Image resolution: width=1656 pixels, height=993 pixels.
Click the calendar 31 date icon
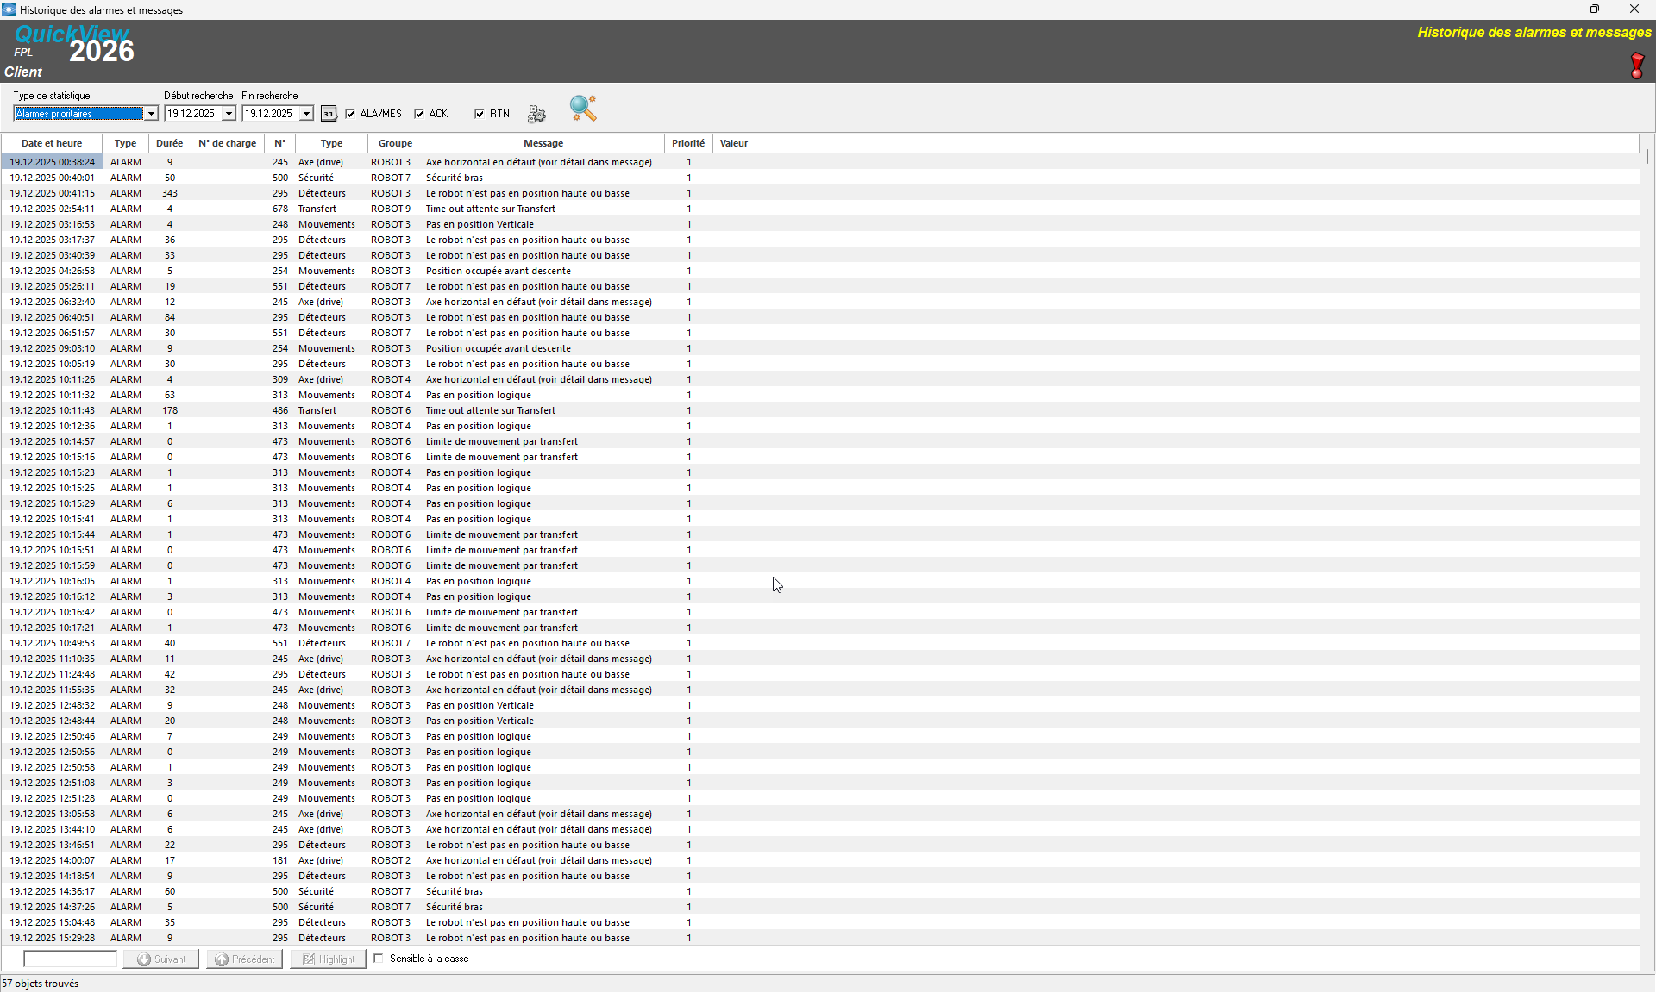click(329, 114)
